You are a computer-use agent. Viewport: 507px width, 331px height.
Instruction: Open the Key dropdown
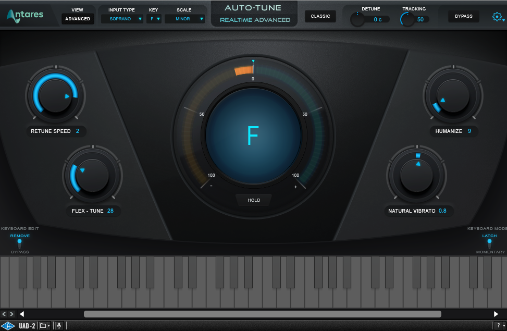tap(155, 19)
